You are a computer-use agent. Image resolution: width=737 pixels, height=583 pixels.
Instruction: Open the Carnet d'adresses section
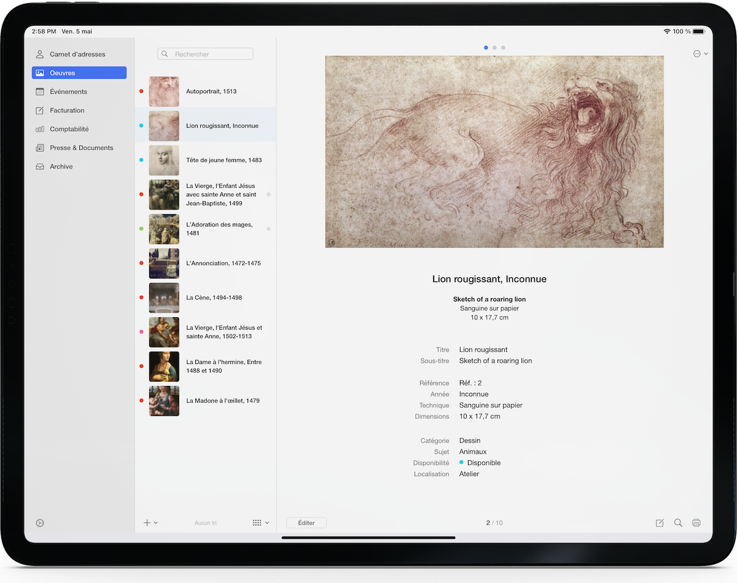(x=77, y=54)
